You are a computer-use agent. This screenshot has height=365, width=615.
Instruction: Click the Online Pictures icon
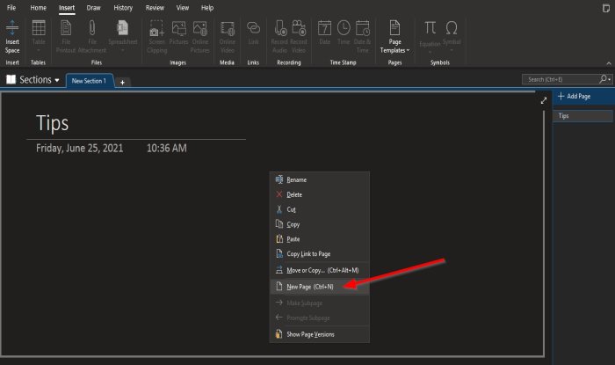(x=200, y=28)
